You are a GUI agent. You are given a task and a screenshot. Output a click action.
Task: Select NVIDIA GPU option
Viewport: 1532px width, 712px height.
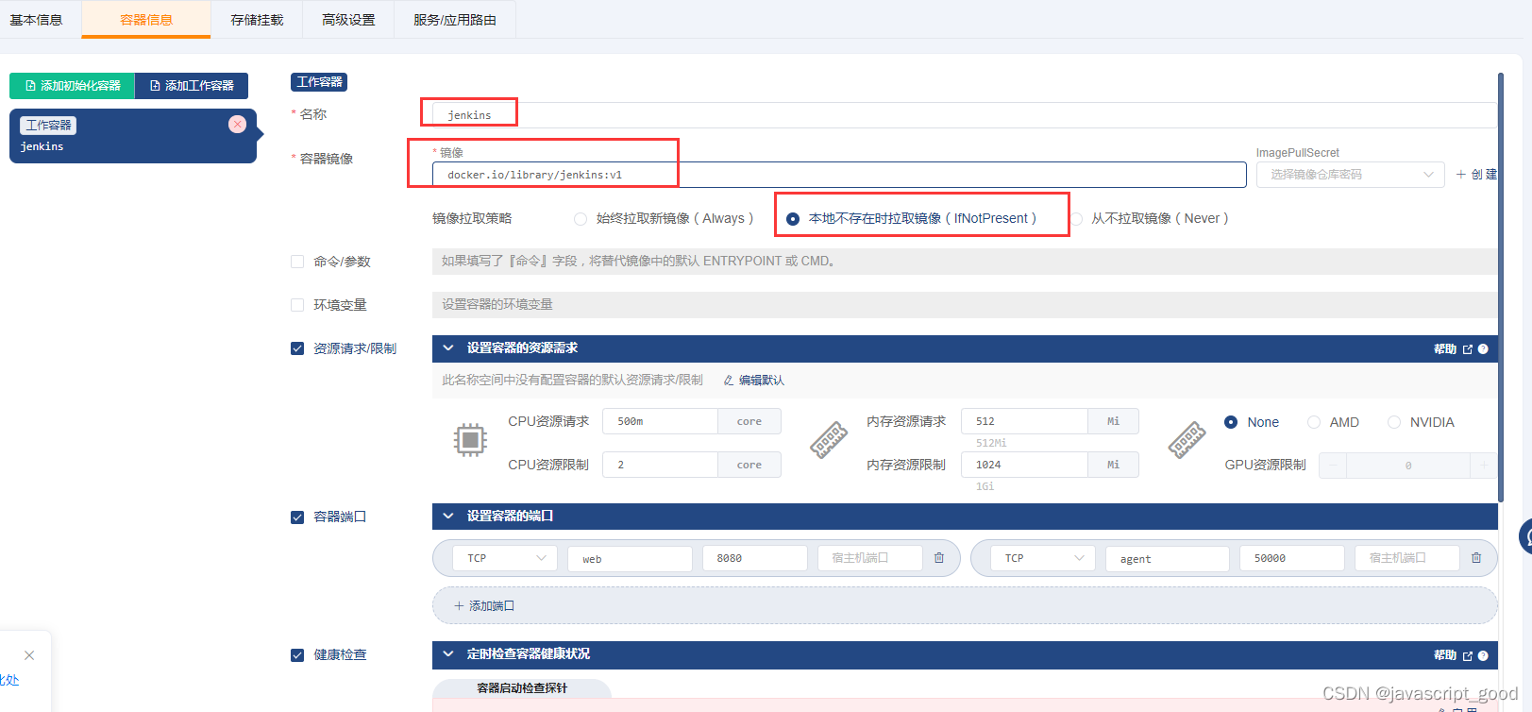(x=1394, y=422)
